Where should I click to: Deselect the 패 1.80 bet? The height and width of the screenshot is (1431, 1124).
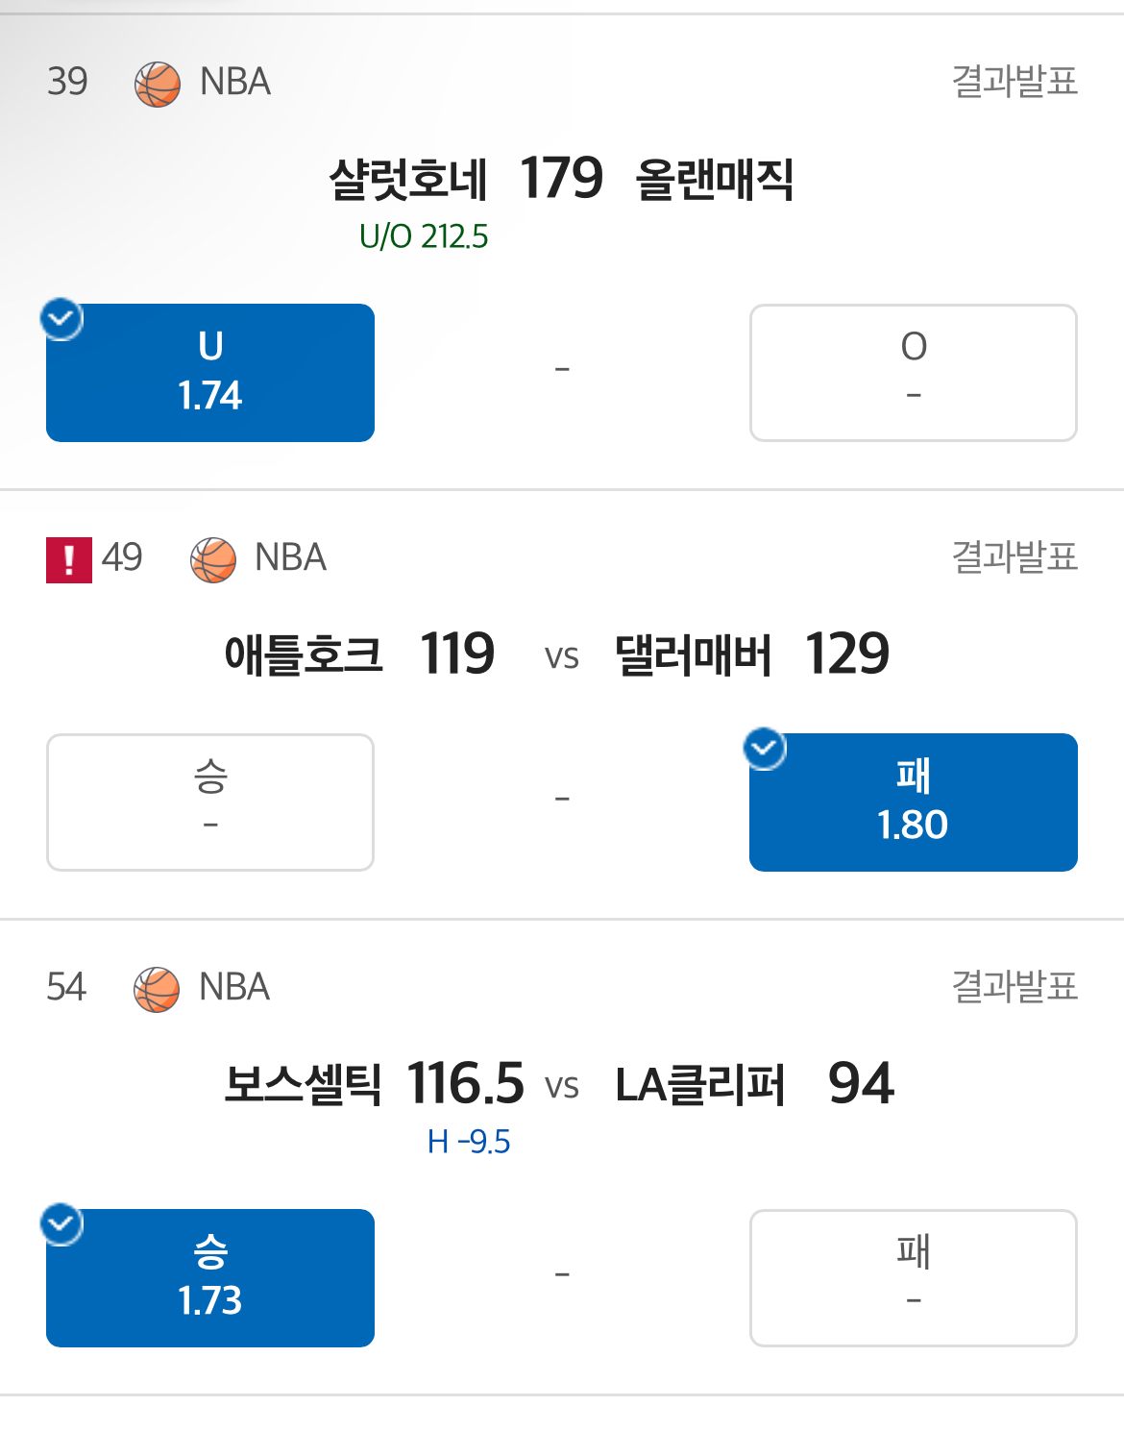pyautogui.click(x=913, y=802)
